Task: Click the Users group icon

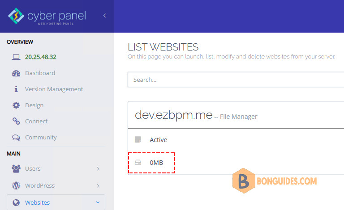Action: [16, 168]
